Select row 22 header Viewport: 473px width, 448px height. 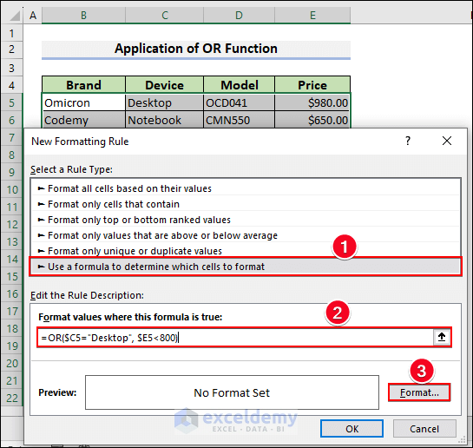point(12,398)
